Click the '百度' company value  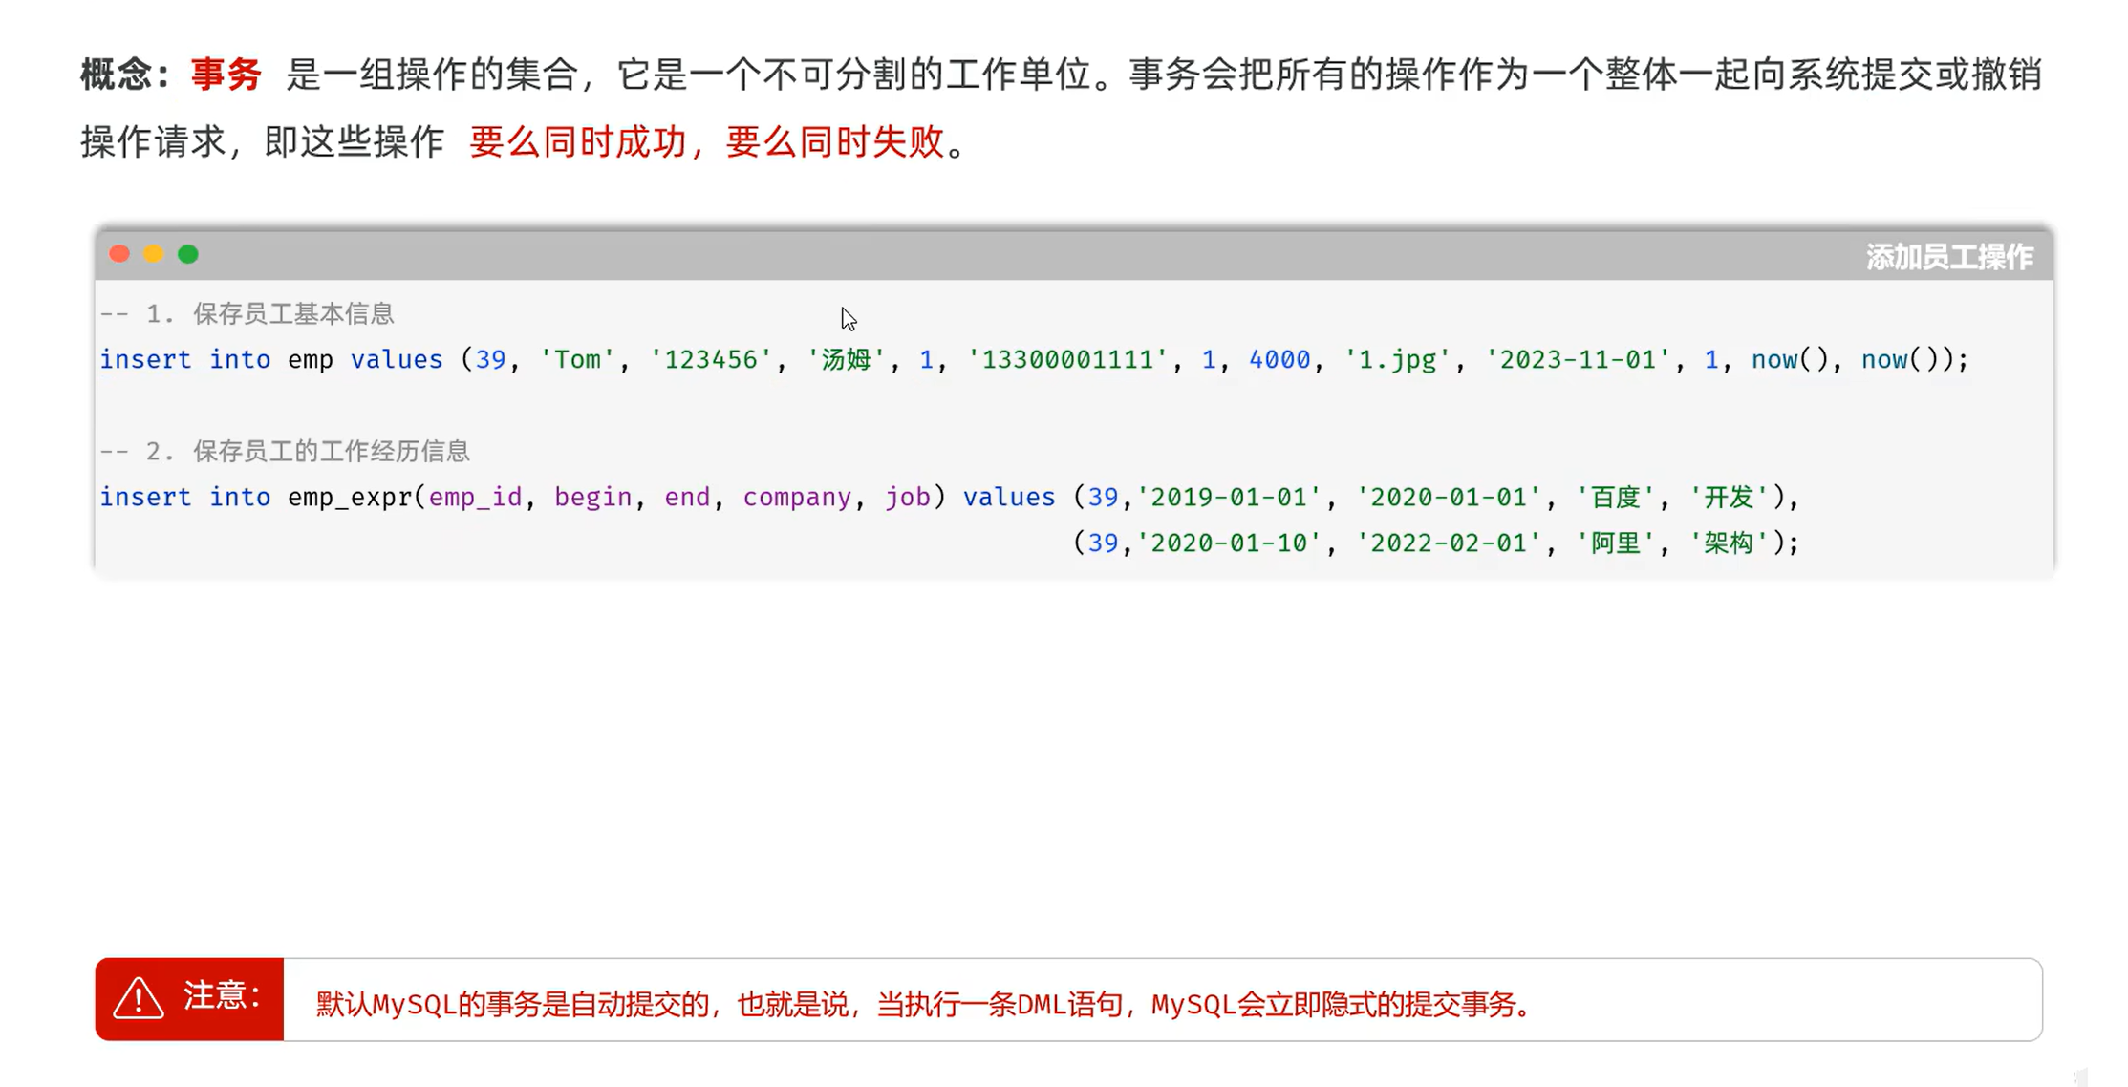tap(1616, 497)
